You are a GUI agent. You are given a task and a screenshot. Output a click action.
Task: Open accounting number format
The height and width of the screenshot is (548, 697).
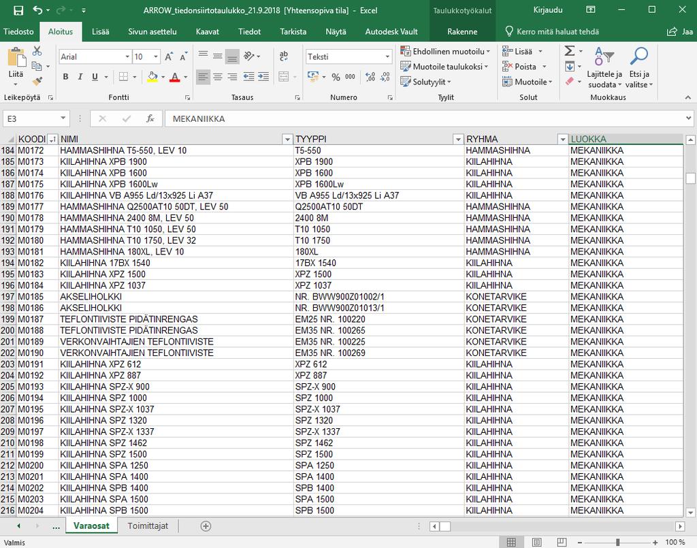pyautogui.click(x=313, y=77)
